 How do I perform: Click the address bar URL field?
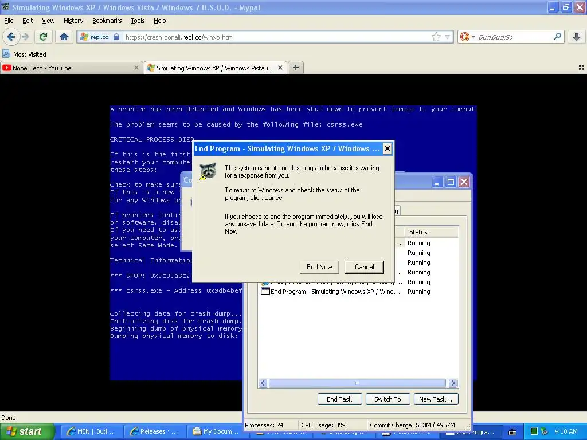click(277, 37)
